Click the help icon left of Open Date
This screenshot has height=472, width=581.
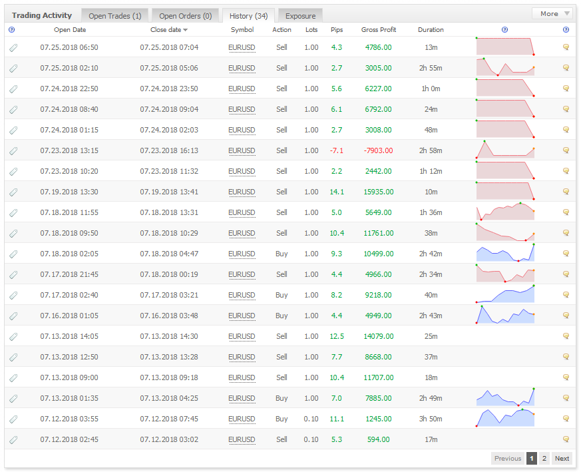pos(11,30)
